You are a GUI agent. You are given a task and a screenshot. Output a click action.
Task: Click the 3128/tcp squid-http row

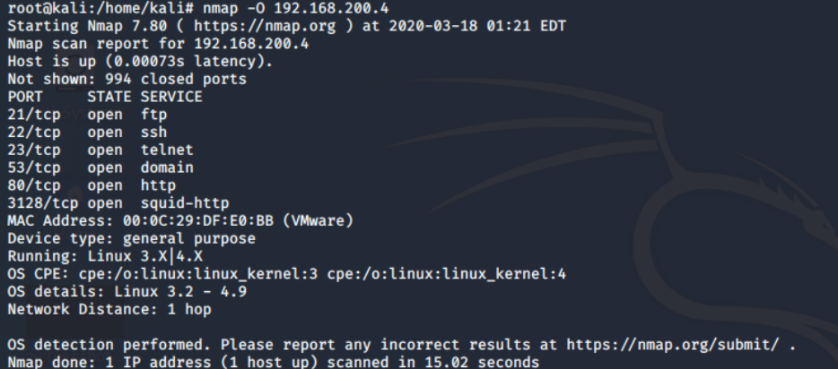pyautogui.click(x=118, y=203)
